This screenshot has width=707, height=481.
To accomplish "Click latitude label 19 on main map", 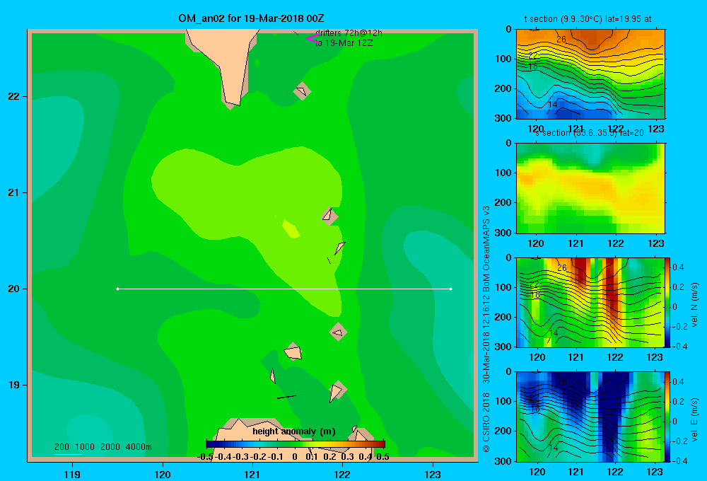I will click(13, 385).
